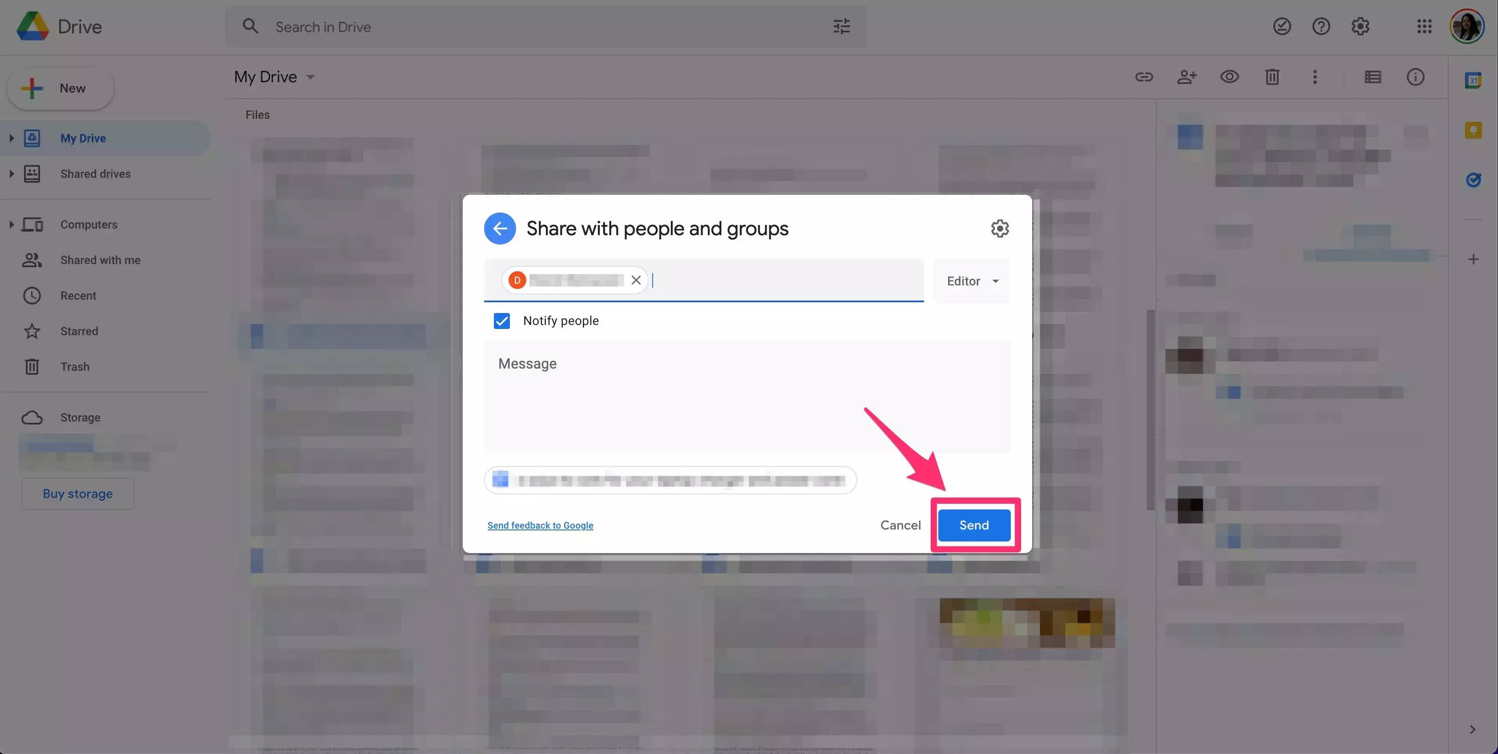1498x754 pixels.
Task: Toggle the view details info panel
Action: [x=1415, y=76]
